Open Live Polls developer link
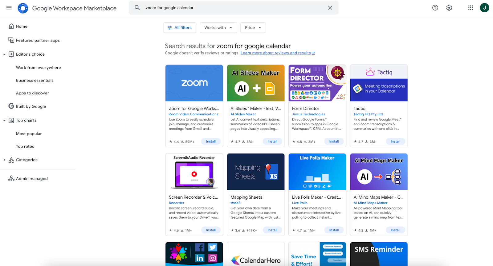This screenshot has width=493, height=266. [300, 203]
